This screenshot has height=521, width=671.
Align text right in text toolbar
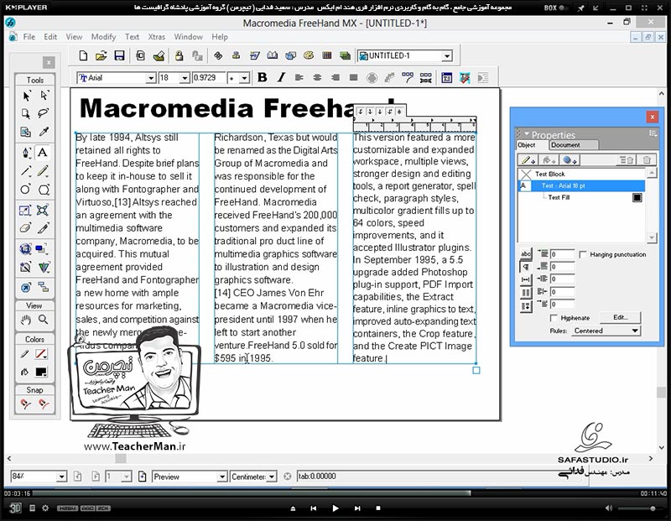[x=335, y=77]
